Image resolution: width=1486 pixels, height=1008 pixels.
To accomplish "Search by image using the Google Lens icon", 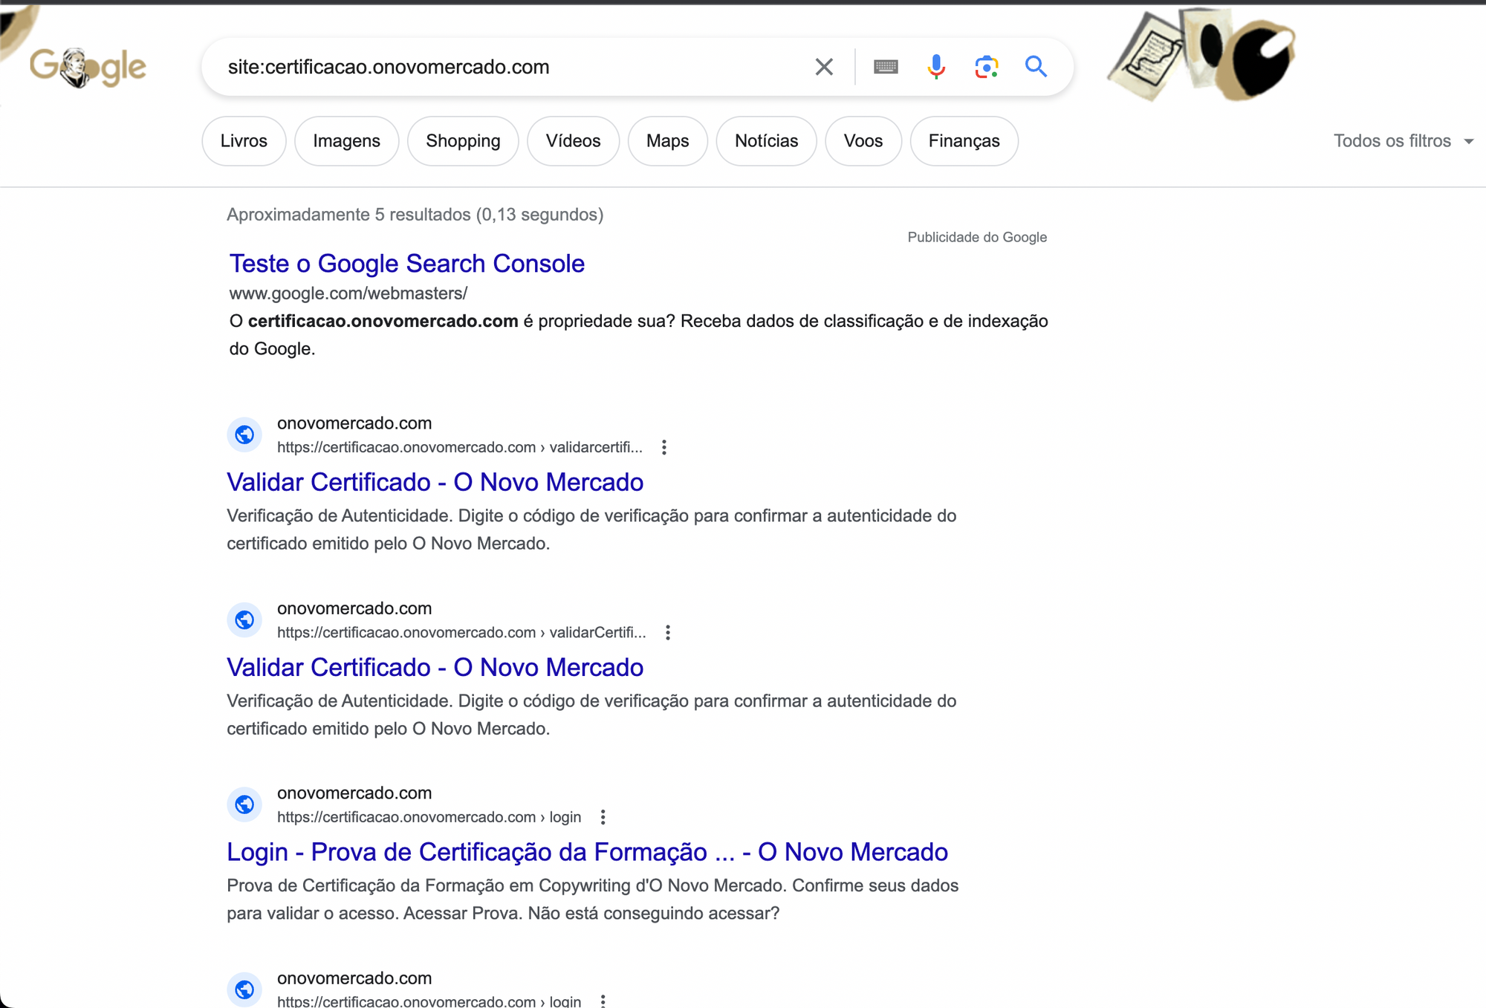I will click(x=986, y=66).
